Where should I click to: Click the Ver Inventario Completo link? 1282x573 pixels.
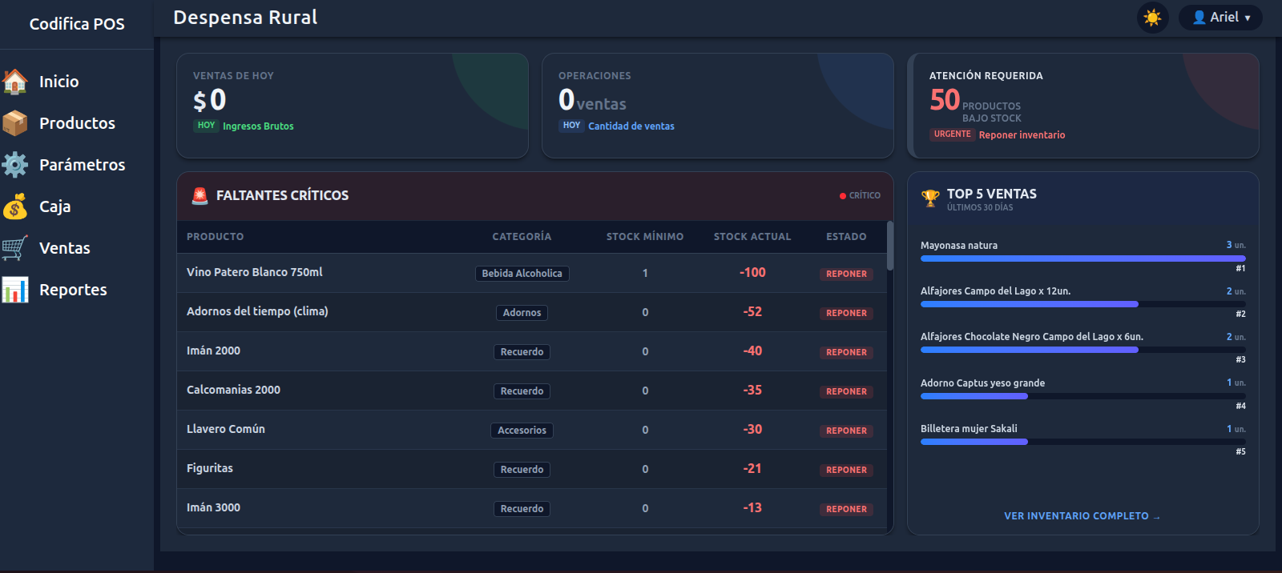pyautogui.click(x=1082, y=516)
